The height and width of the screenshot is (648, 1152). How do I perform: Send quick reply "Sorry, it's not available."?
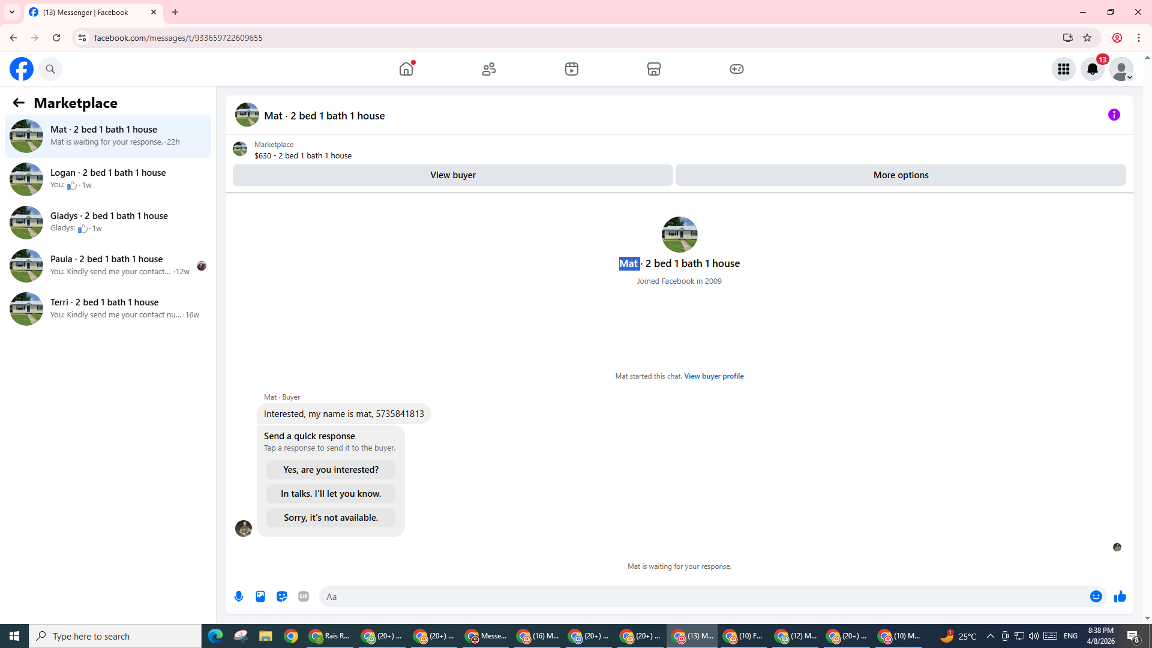[331, 518]
